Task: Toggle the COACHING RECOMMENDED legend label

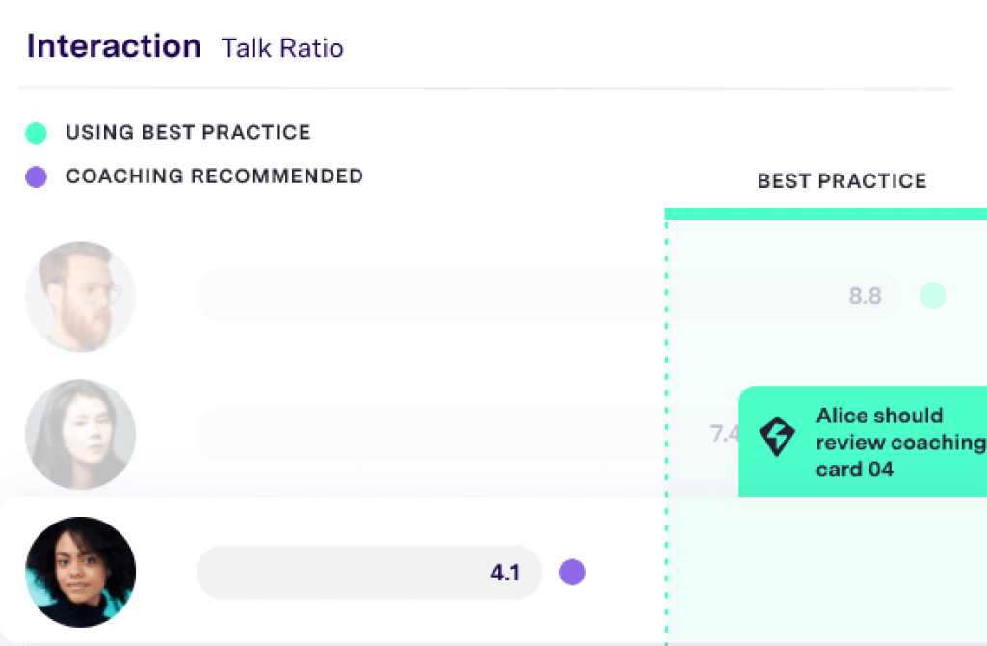Action: pos(214,176)
